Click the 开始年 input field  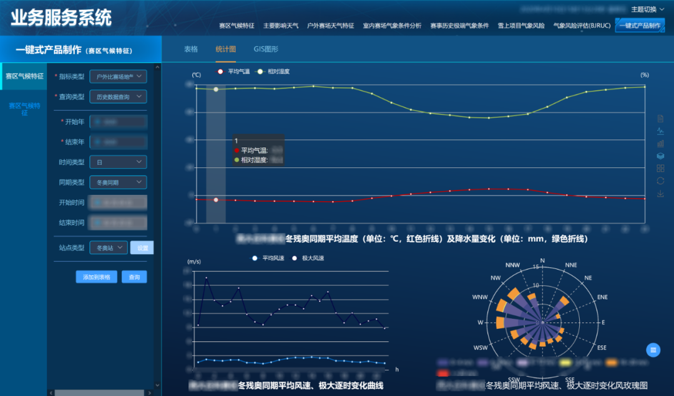118,121
